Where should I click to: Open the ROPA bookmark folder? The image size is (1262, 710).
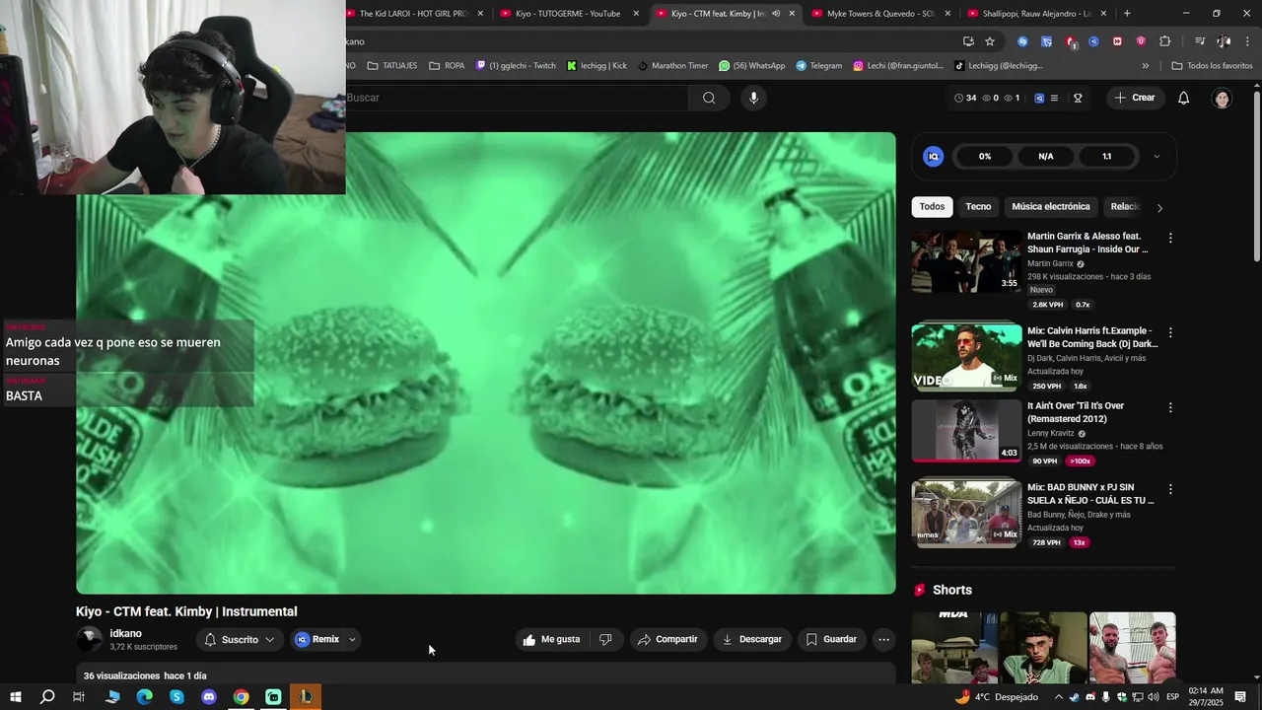click(446, 66)
